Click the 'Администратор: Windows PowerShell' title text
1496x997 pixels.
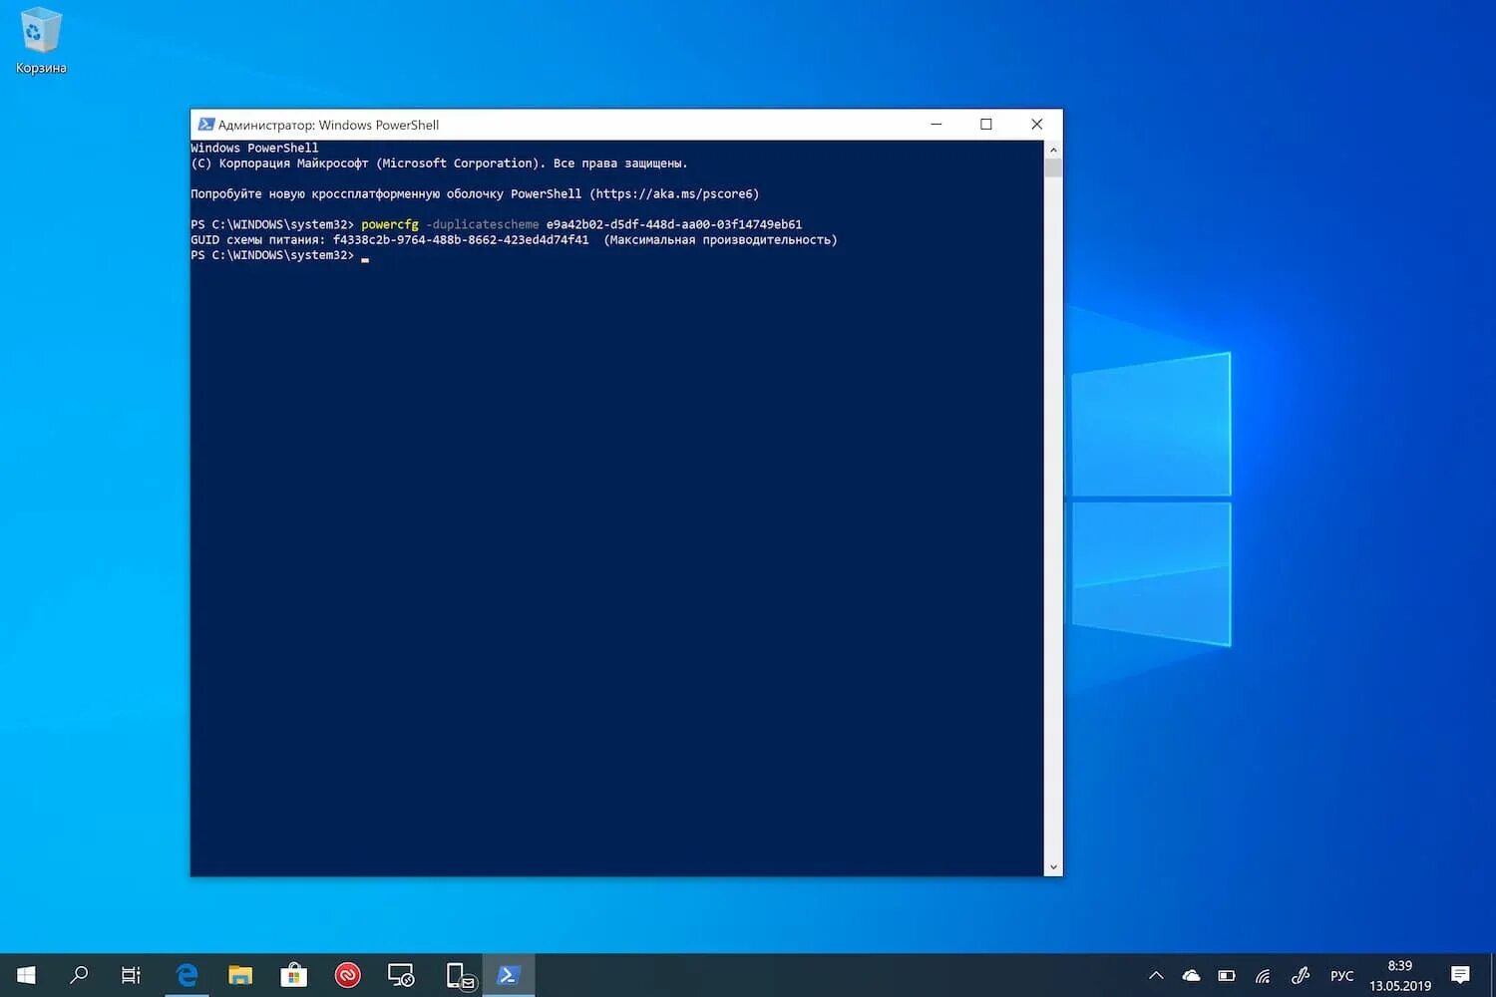coord(328,125)
